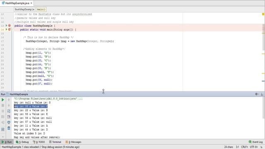This screenshot has height=149, width=265.
Task: Click the Dump threads icon in Run panel
Action: (x=3, y=117)
